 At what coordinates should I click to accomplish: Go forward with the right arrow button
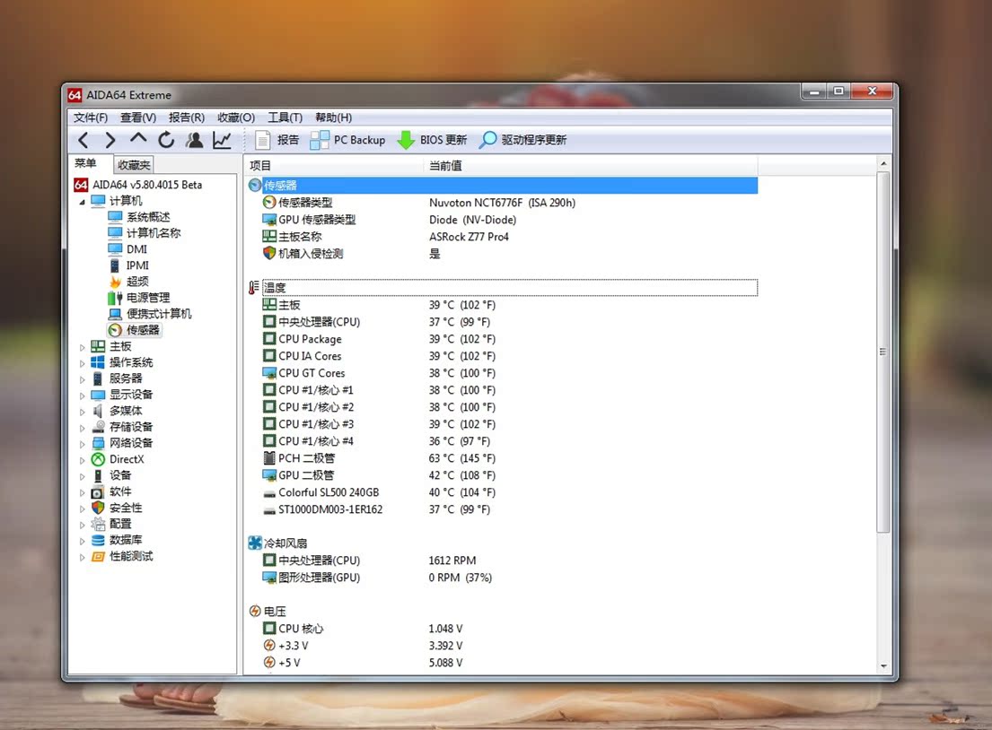(110, 140)
